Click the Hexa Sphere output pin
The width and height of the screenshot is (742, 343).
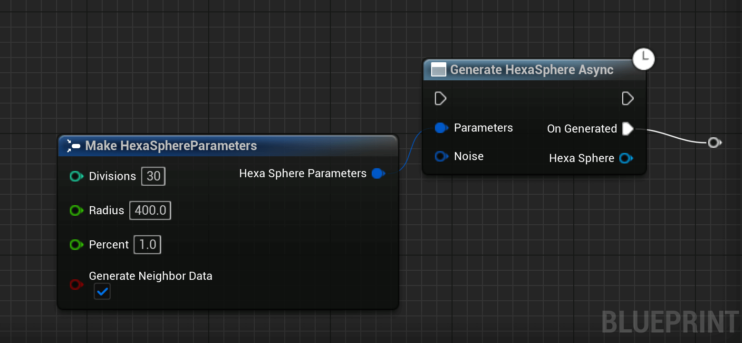626,158
